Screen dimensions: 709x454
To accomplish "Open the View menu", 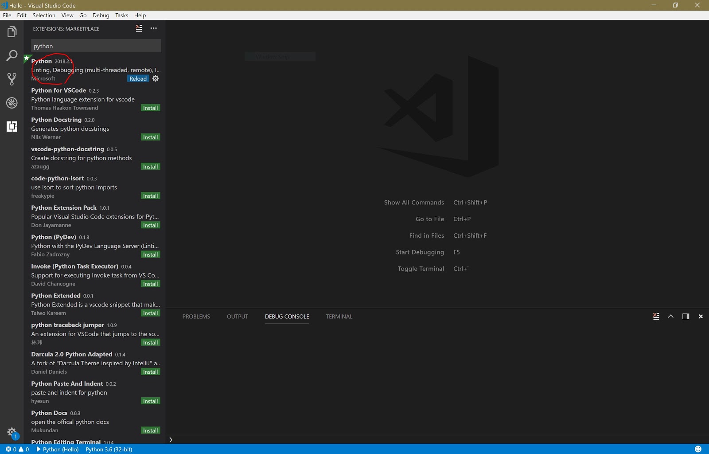I will 67,15.
